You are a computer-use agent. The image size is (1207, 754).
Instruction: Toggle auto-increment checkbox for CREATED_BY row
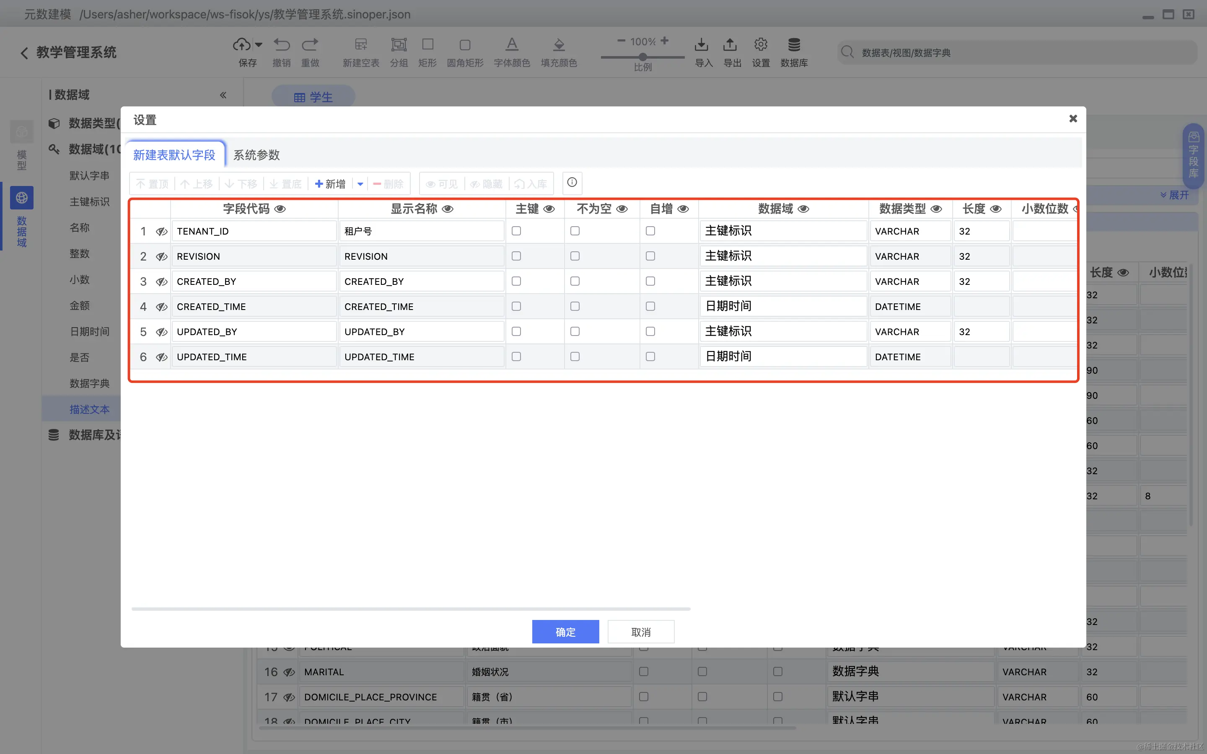click(x=650, y=281)
